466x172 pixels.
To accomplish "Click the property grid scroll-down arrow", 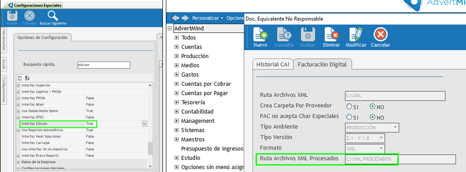I will pos(150,166).
